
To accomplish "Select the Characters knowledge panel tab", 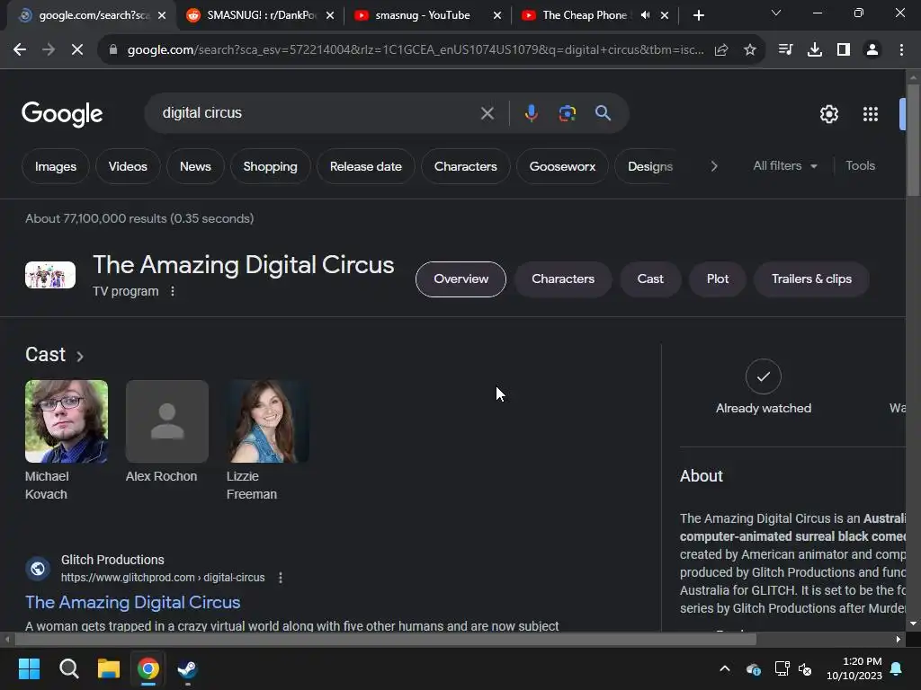I will point(563,279).
